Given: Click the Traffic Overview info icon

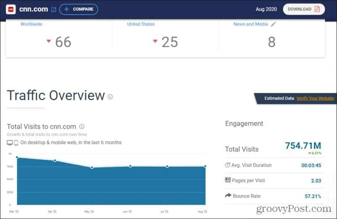Looking at the screenshot, I should [x=110, y=97].
